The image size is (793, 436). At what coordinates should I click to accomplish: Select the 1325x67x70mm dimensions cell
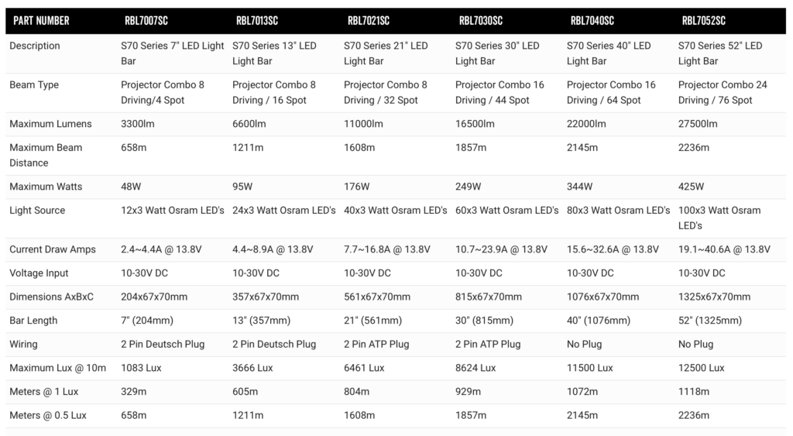(x=714, y=297)
